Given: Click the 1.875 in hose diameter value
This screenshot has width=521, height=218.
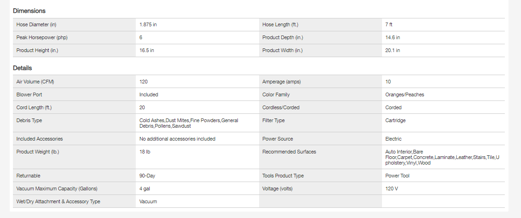Looking at the screenshot, I should pos(148,24).
